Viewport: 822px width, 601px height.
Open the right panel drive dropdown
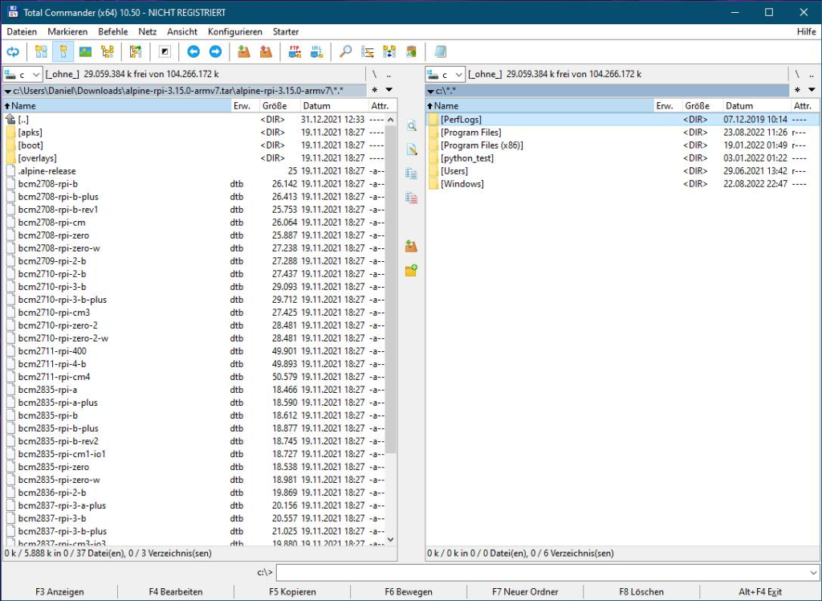coord(445,75)
